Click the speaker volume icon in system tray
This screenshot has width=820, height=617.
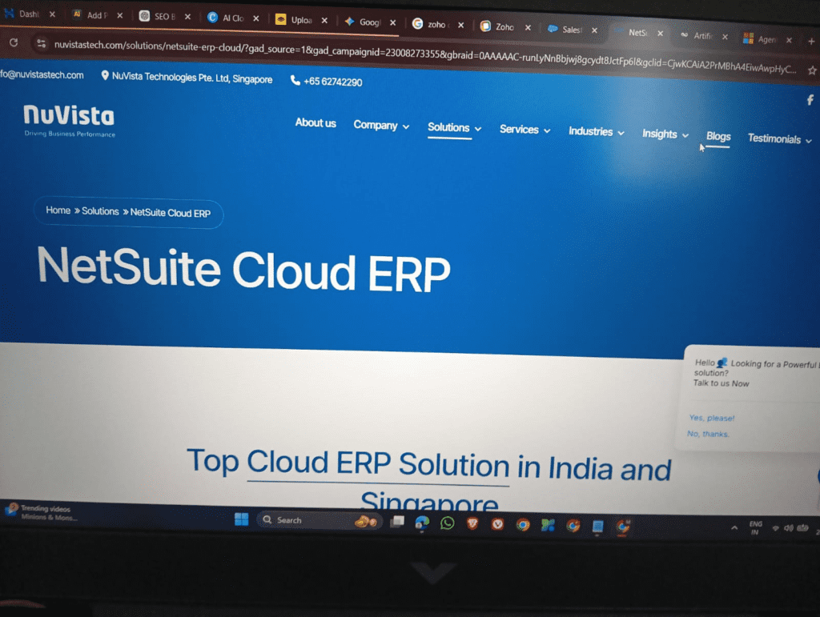(788, 528)
